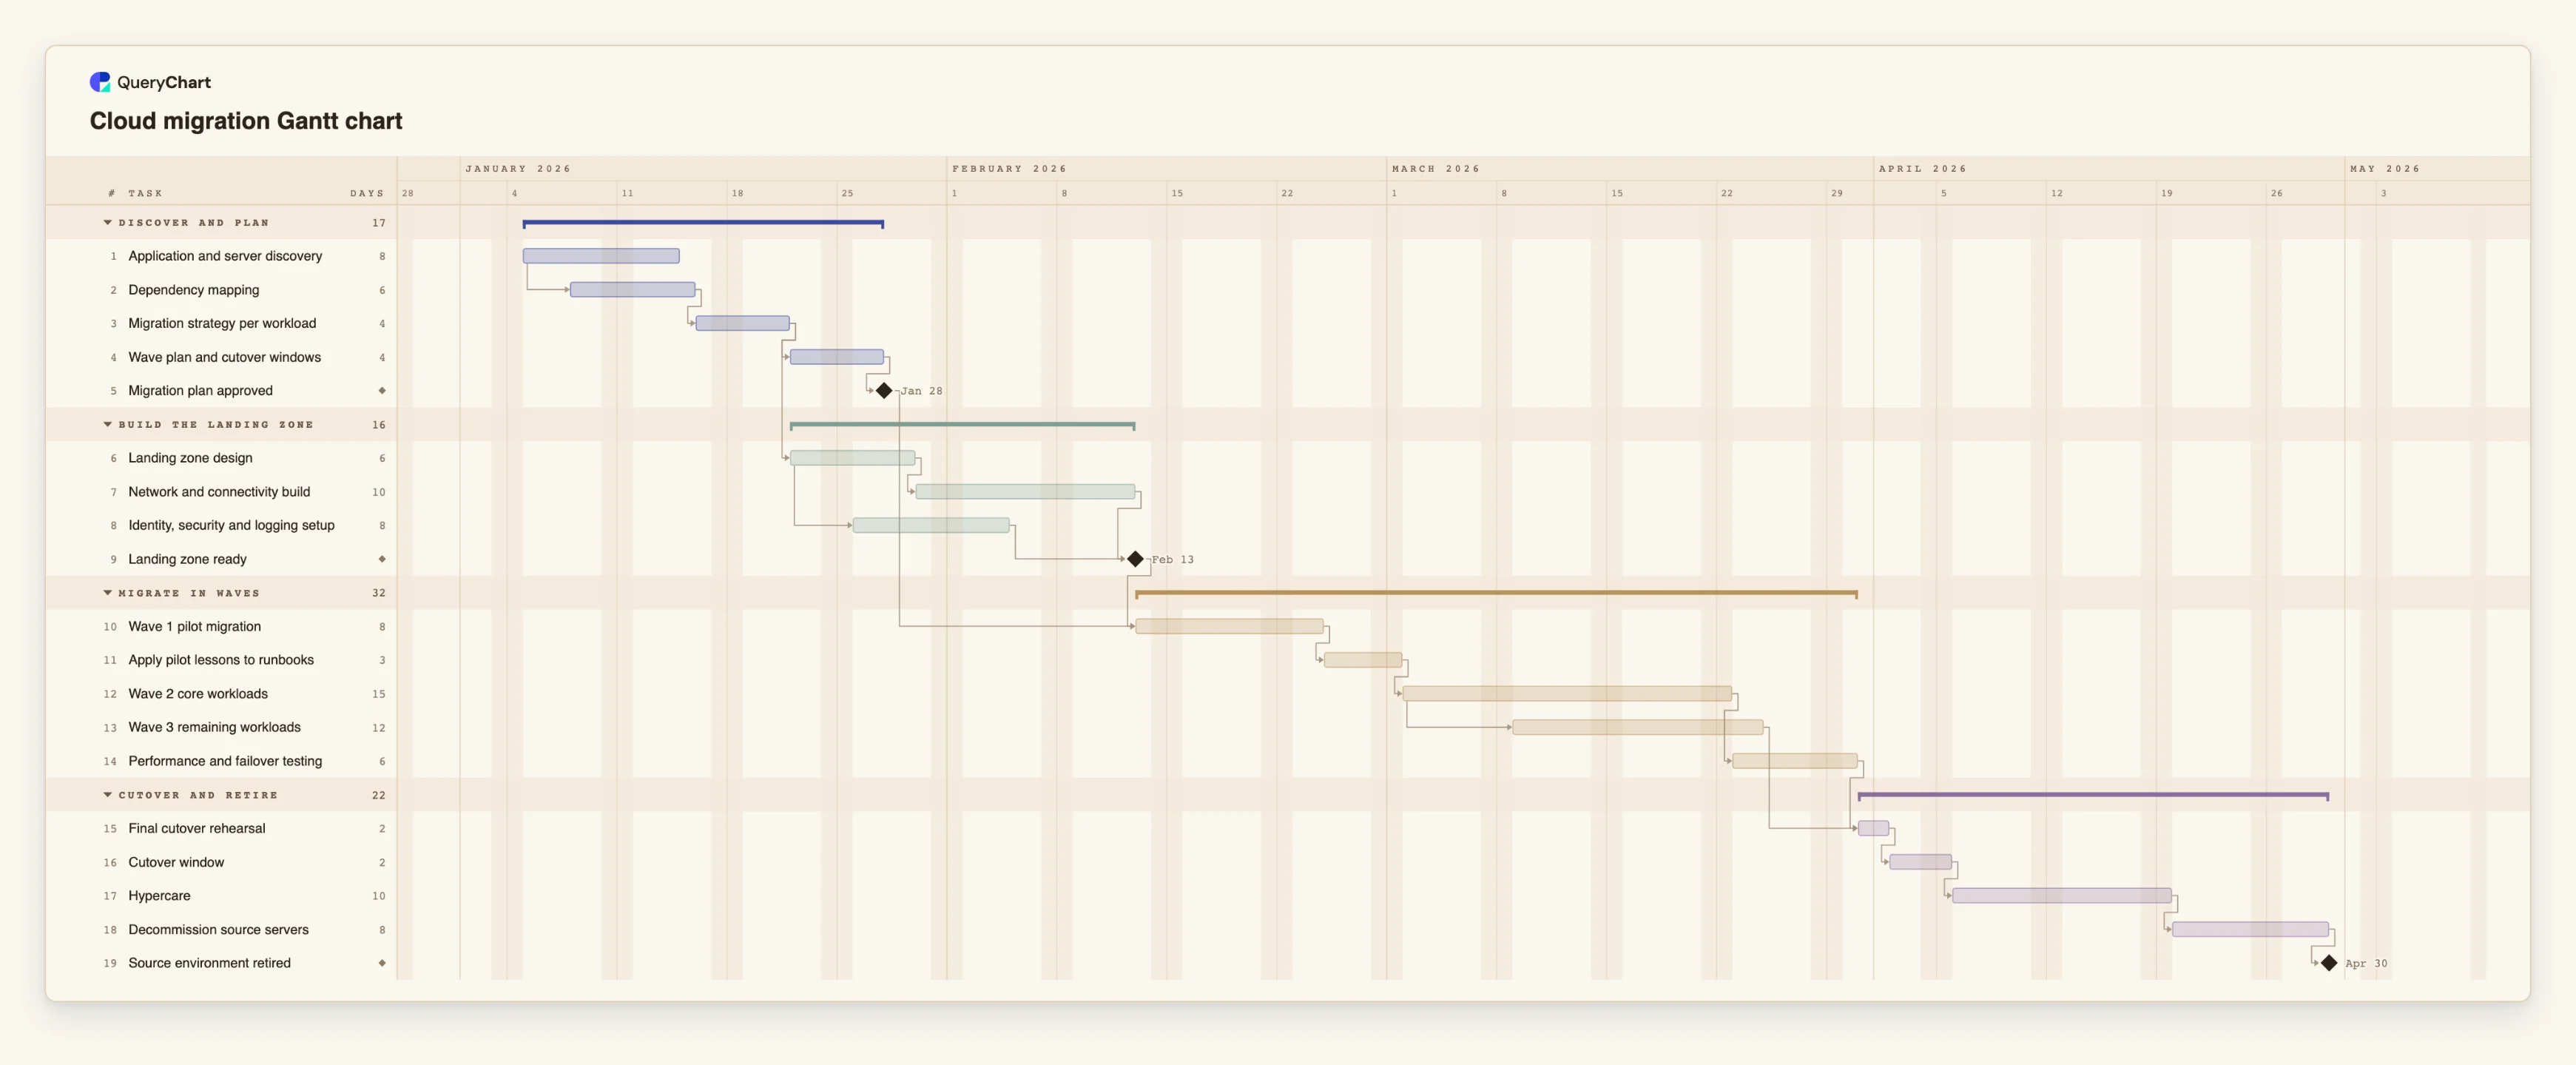Click the Discover and Plan summary bar
This screenshot has height=1065, width=2576.
(x=703, y=223)
